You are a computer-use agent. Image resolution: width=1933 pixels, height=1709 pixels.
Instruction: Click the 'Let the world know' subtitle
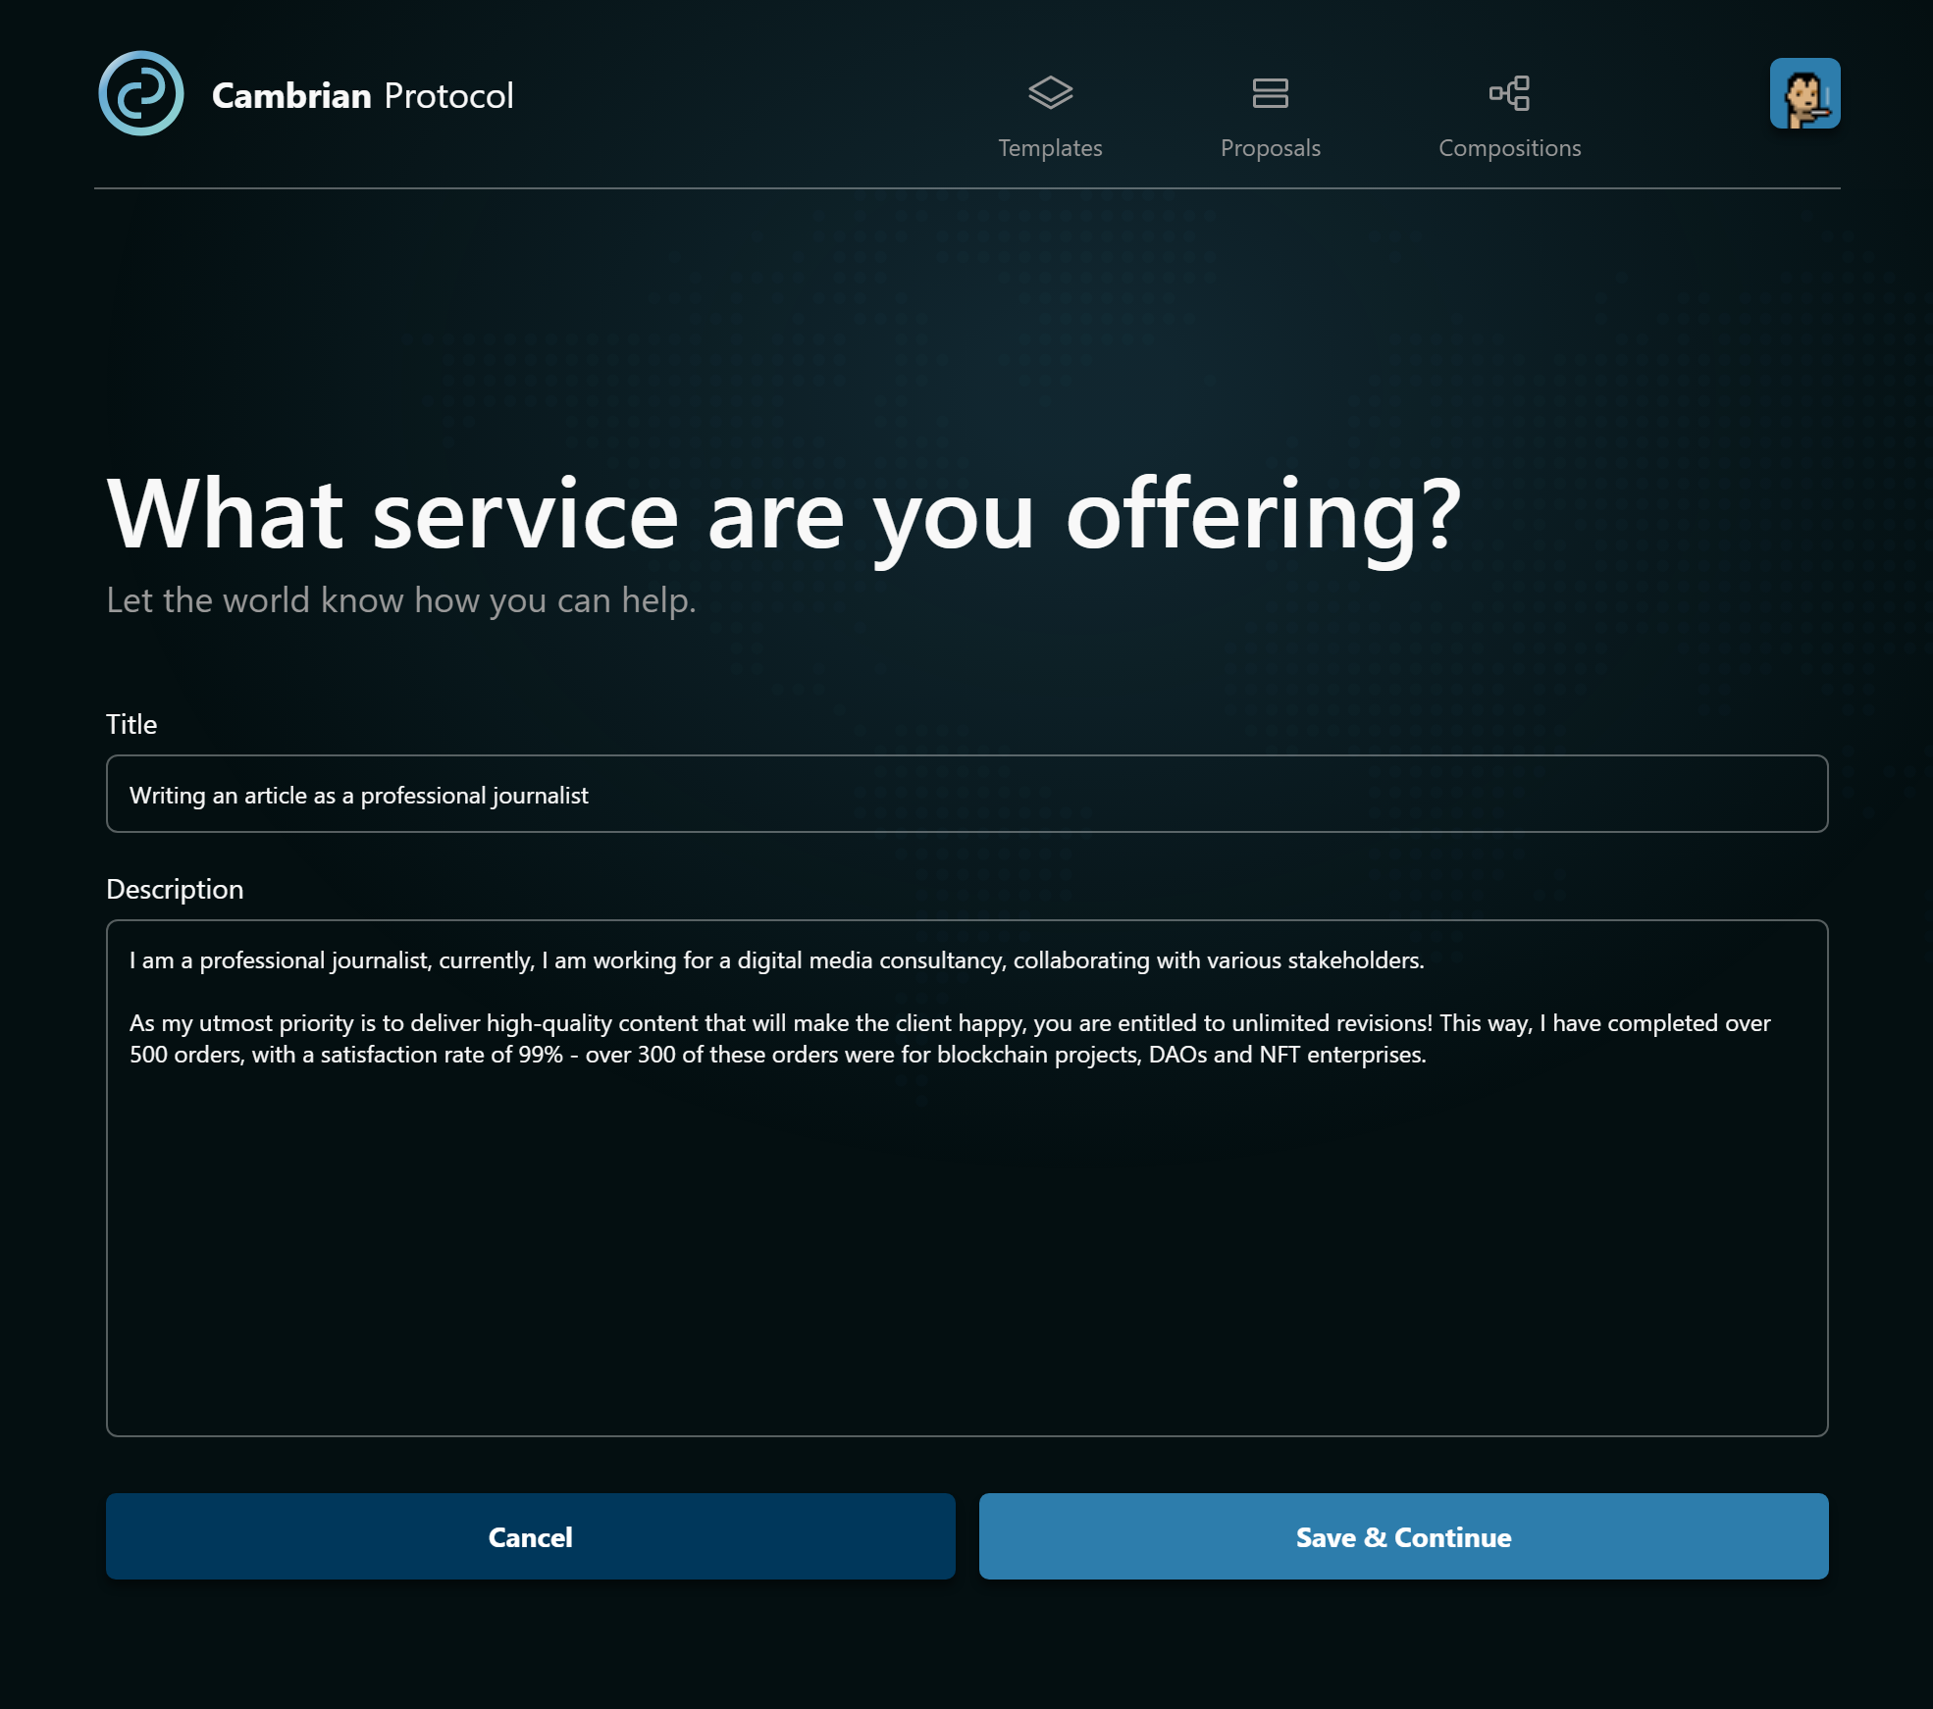400,599
